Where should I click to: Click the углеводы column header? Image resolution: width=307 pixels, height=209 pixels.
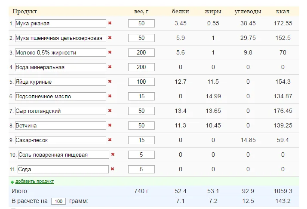(x=248, y=12)
